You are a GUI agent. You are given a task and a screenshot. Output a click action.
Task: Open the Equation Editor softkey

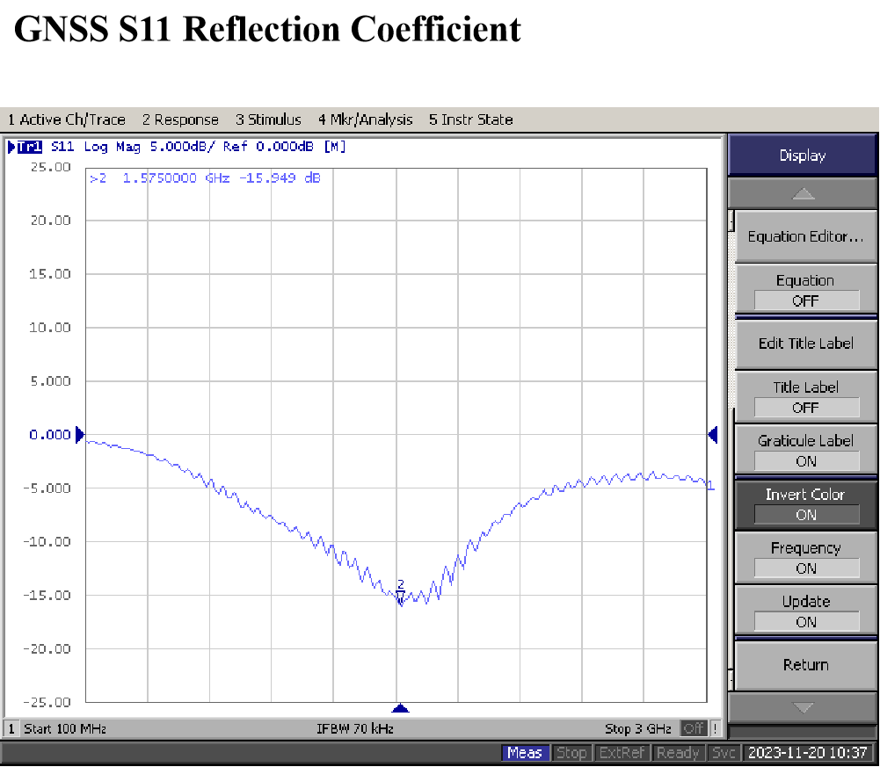[x=805, y=236]
